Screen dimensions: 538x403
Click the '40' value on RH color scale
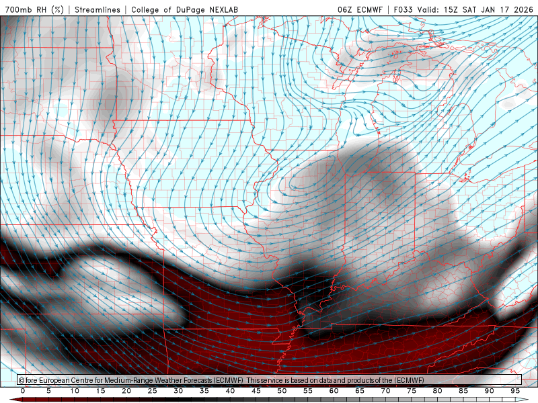pos(230,391)
